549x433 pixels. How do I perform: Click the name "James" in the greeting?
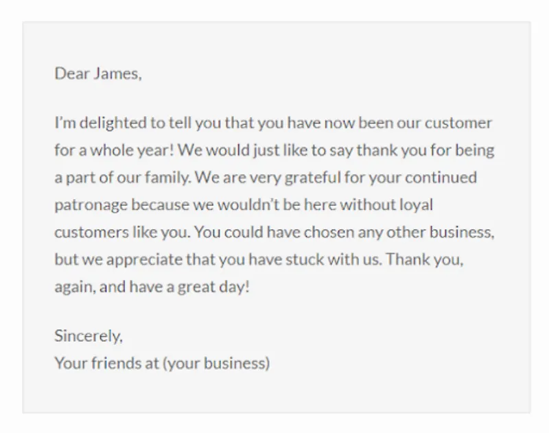(117, 73)
